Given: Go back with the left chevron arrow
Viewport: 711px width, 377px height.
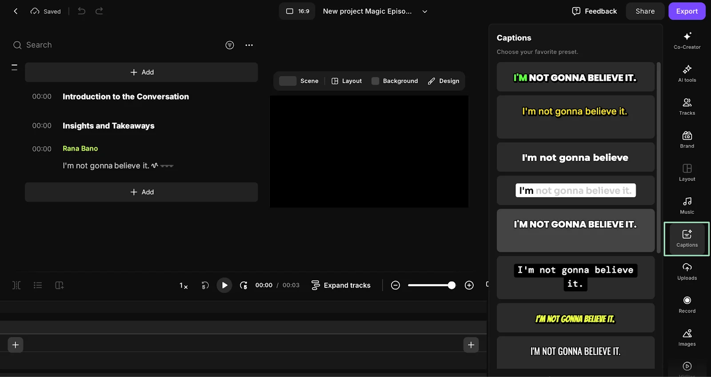Looking at the screenshot, I should click(x=16, y=11).
